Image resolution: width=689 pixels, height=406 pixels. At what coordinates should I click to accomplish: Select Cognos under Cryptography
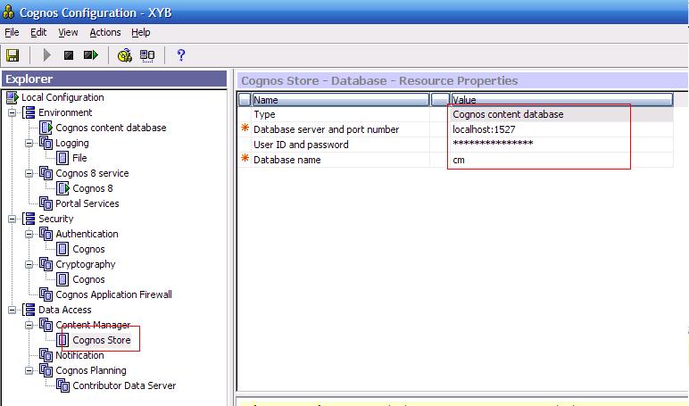point(88,279)
